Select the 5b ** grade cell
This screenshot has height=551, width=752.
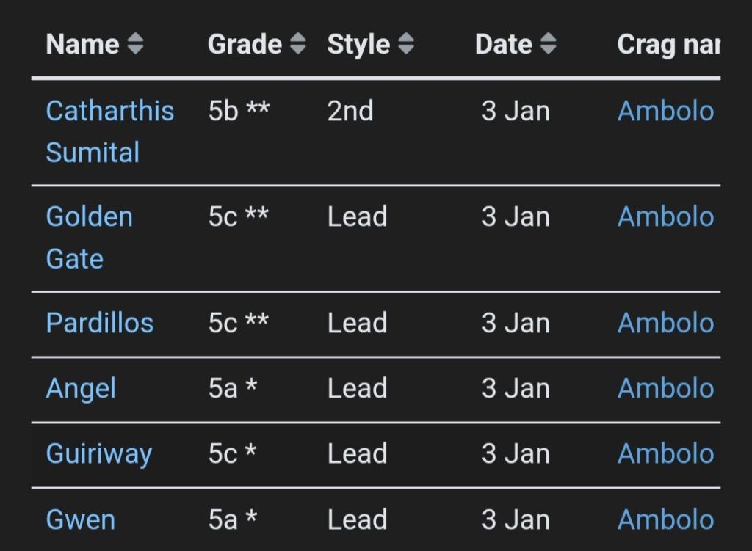(x=239, y=111)
